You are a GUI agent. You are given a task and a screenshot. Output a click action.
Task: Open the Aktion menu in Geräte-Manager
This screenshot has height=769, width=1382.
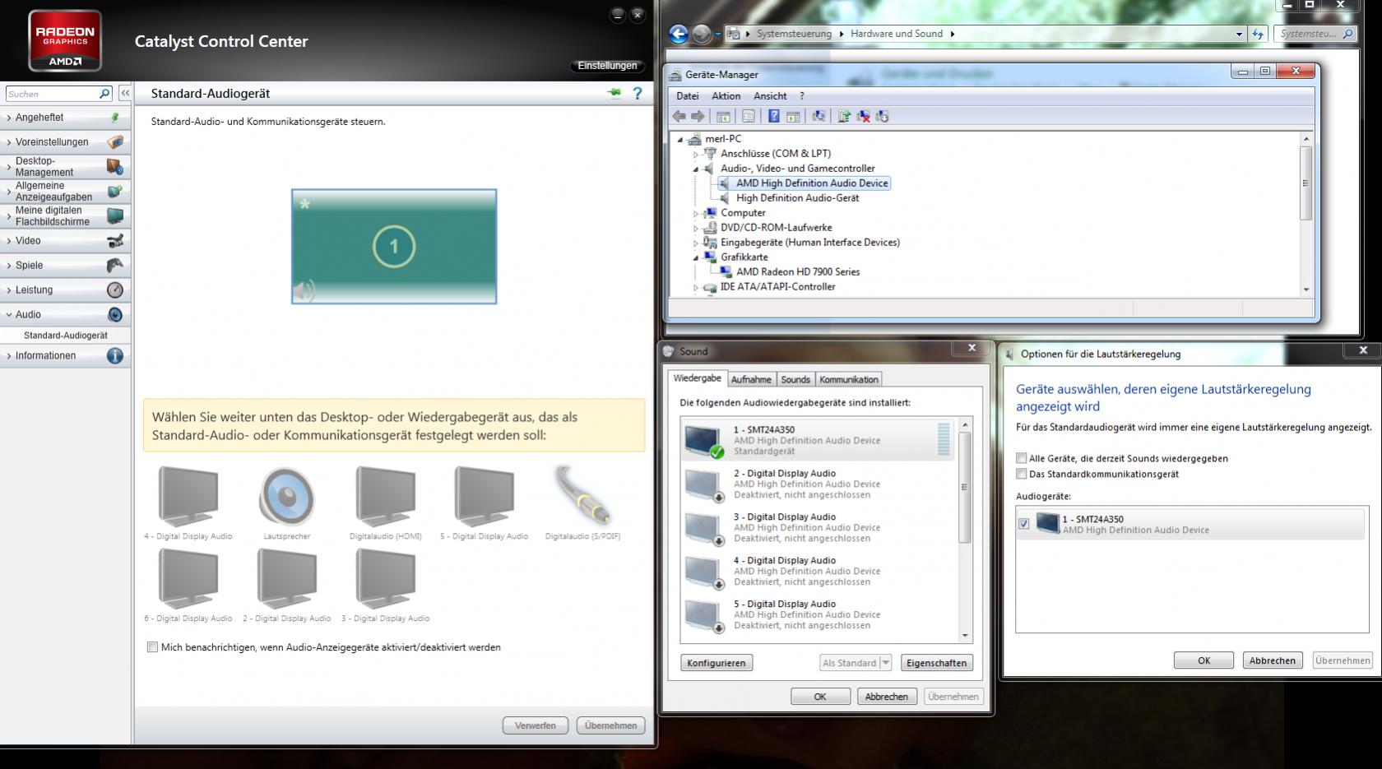pos(726,96)
